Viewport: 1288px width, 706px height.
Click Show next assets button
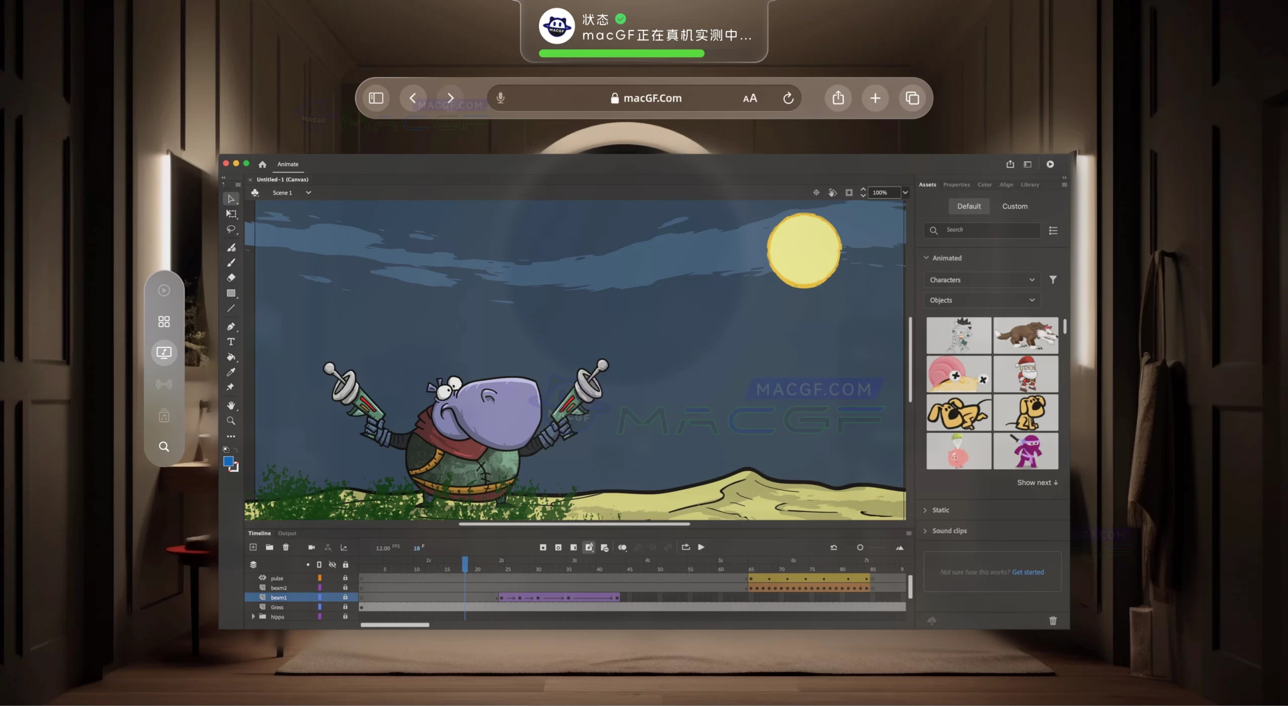click(1037, 482)
